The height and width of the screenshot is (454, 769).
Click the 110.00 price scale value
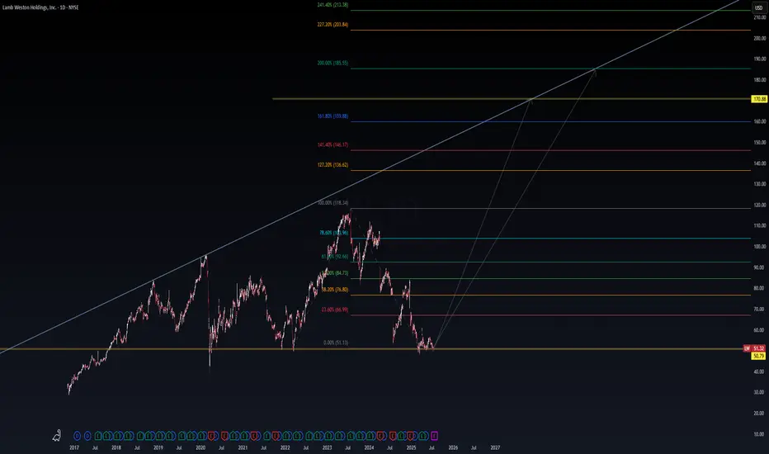(760, 226)
